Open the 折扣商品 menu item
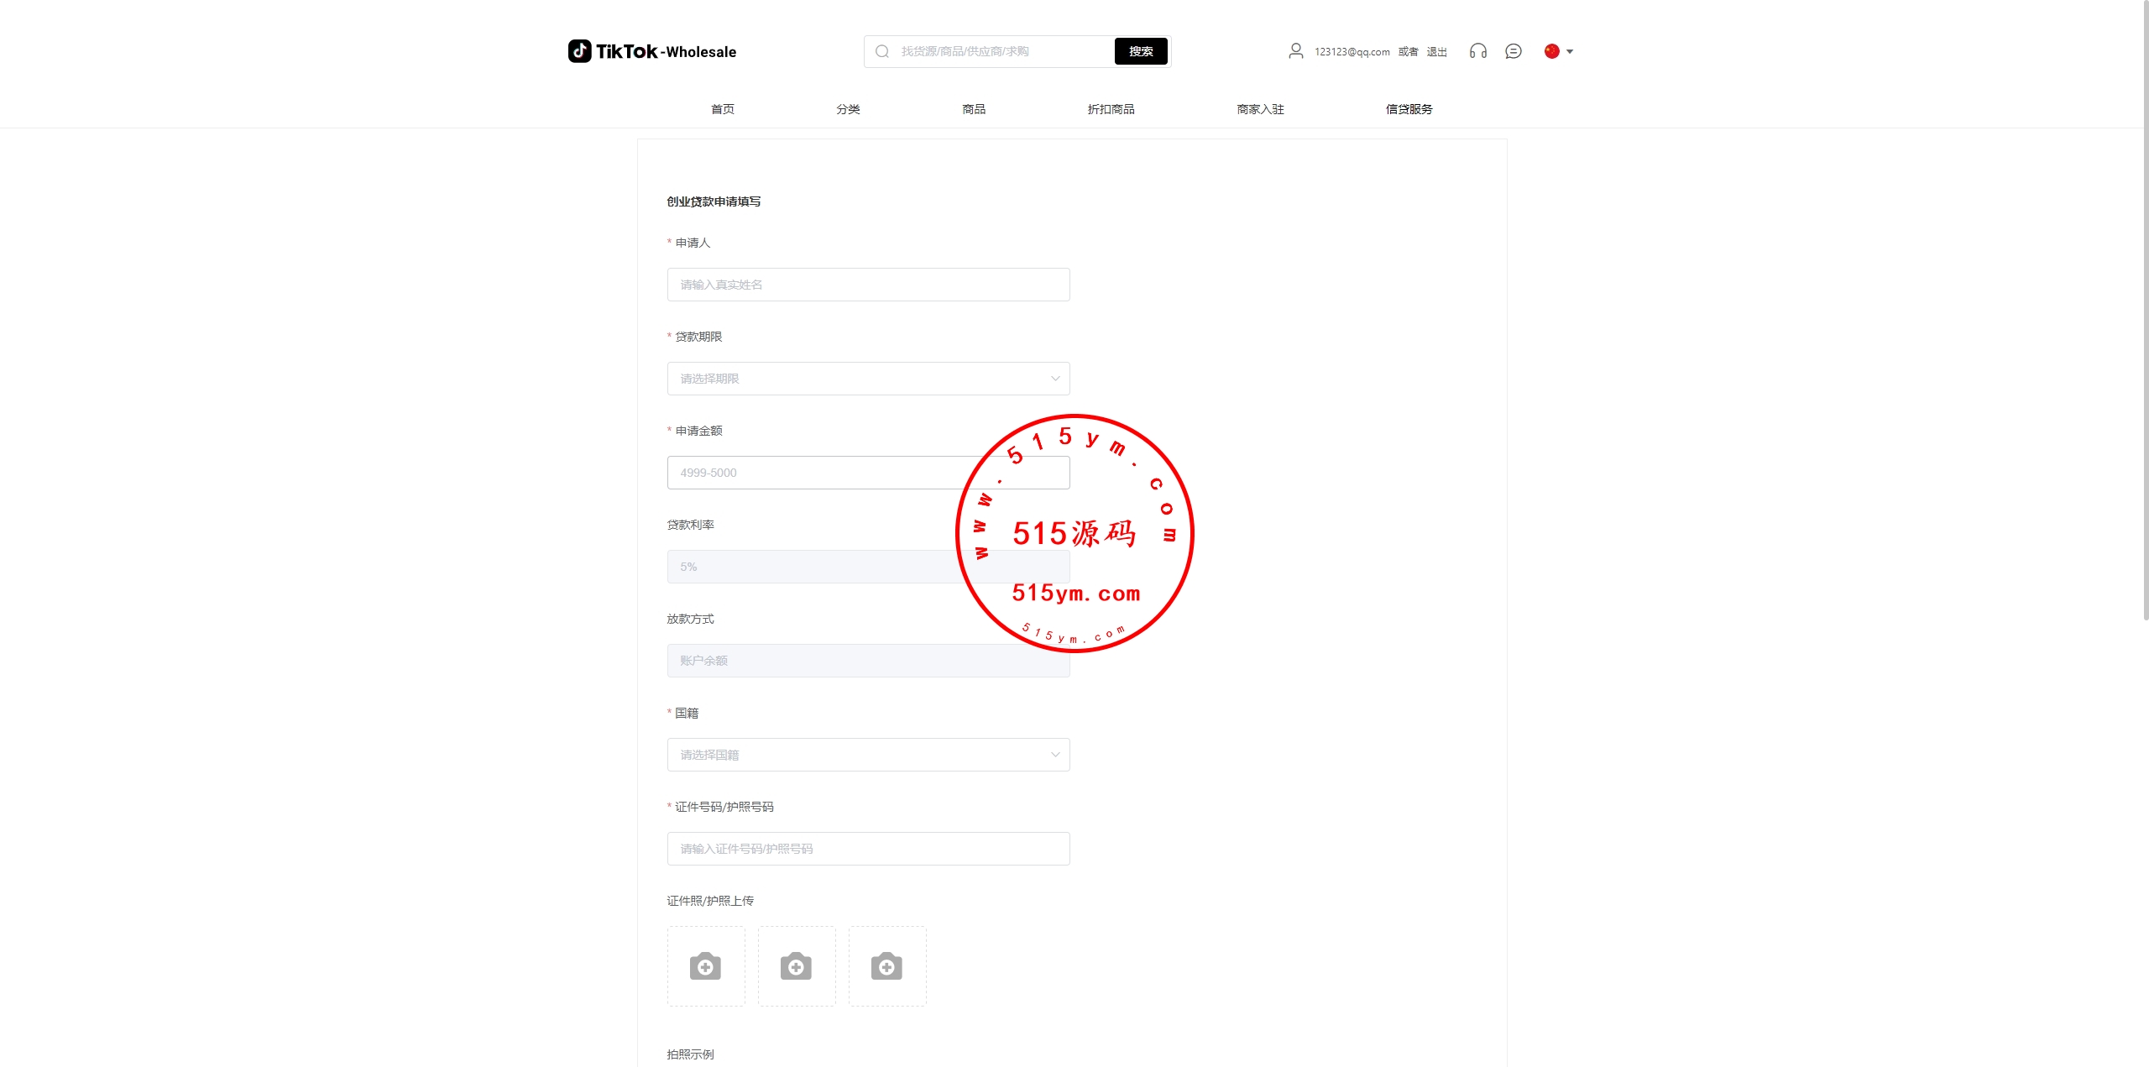 coord(1111,109)
